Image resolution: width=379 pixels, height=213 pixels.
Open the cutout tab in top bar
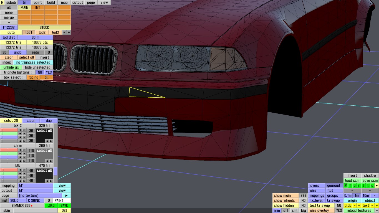pyautogui.click(x=78, y=2)
